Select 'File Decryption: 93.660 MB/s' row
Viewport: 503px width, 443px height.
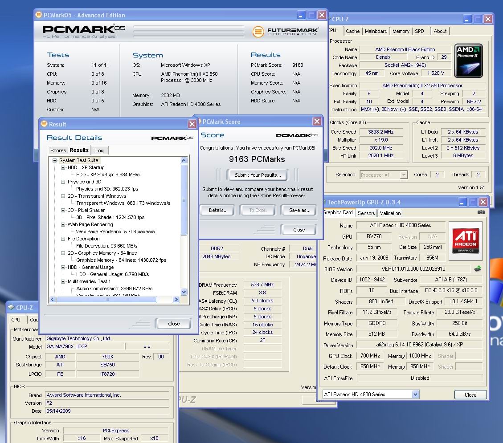[x=107, y=246]
